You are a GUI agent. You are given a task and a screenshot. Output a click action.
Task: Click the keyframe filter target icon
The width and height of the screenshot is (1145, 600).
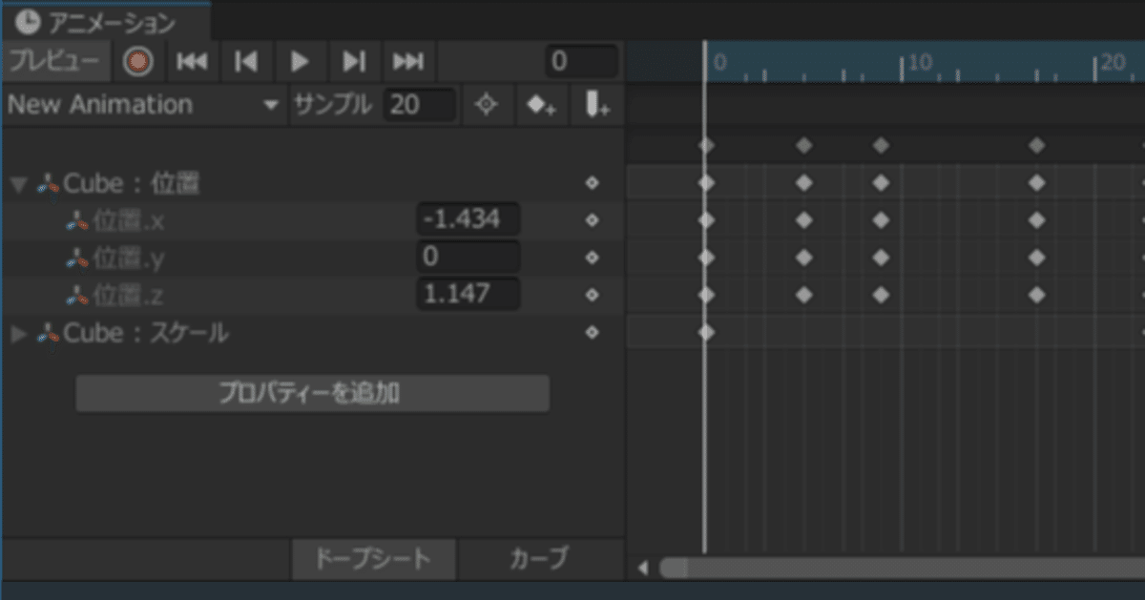click(487, 105)
